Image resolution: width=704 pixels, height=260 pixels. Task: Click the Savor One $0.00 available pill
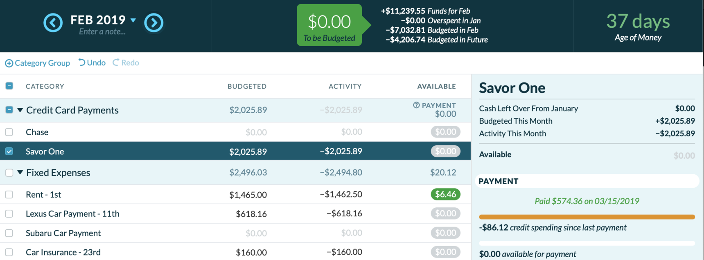[445, 151]
